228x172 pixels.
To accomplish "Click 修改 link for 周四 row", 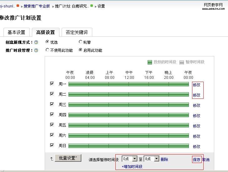I will click(196, 116).
